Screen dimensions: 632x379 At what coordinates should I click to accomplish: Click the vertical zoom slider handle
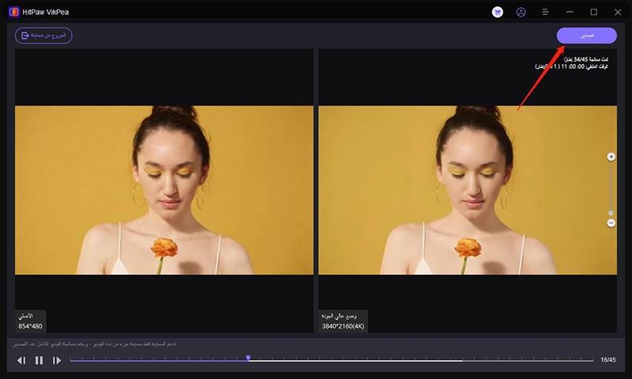pos(611,213)
